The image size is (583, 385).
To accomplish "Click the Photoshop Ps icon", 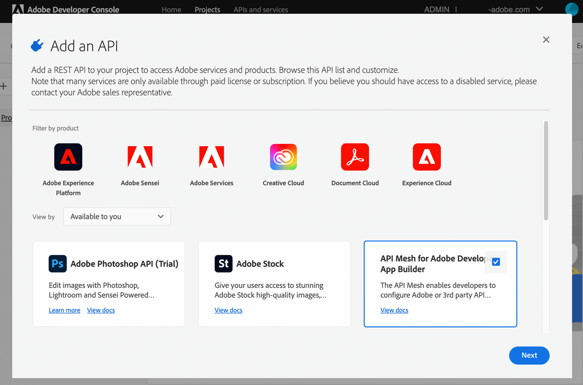I will 58,264.
